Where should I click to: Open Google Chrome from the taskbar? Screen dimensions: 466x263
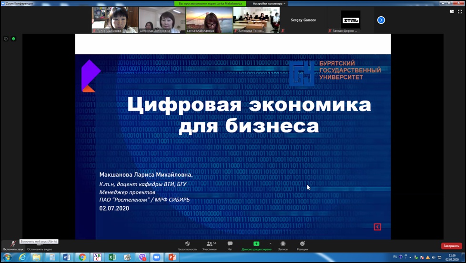(82, 257)
